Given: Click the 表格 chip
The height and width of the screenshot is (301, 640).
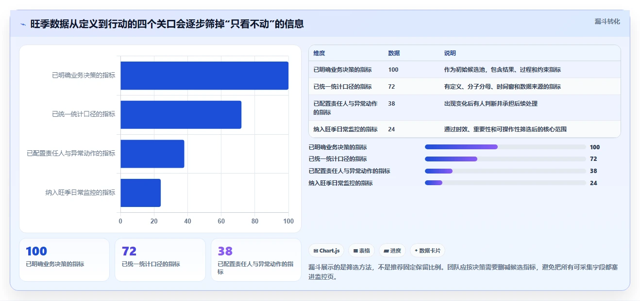Looking at the screenshot, I should [x=362, y=251].
